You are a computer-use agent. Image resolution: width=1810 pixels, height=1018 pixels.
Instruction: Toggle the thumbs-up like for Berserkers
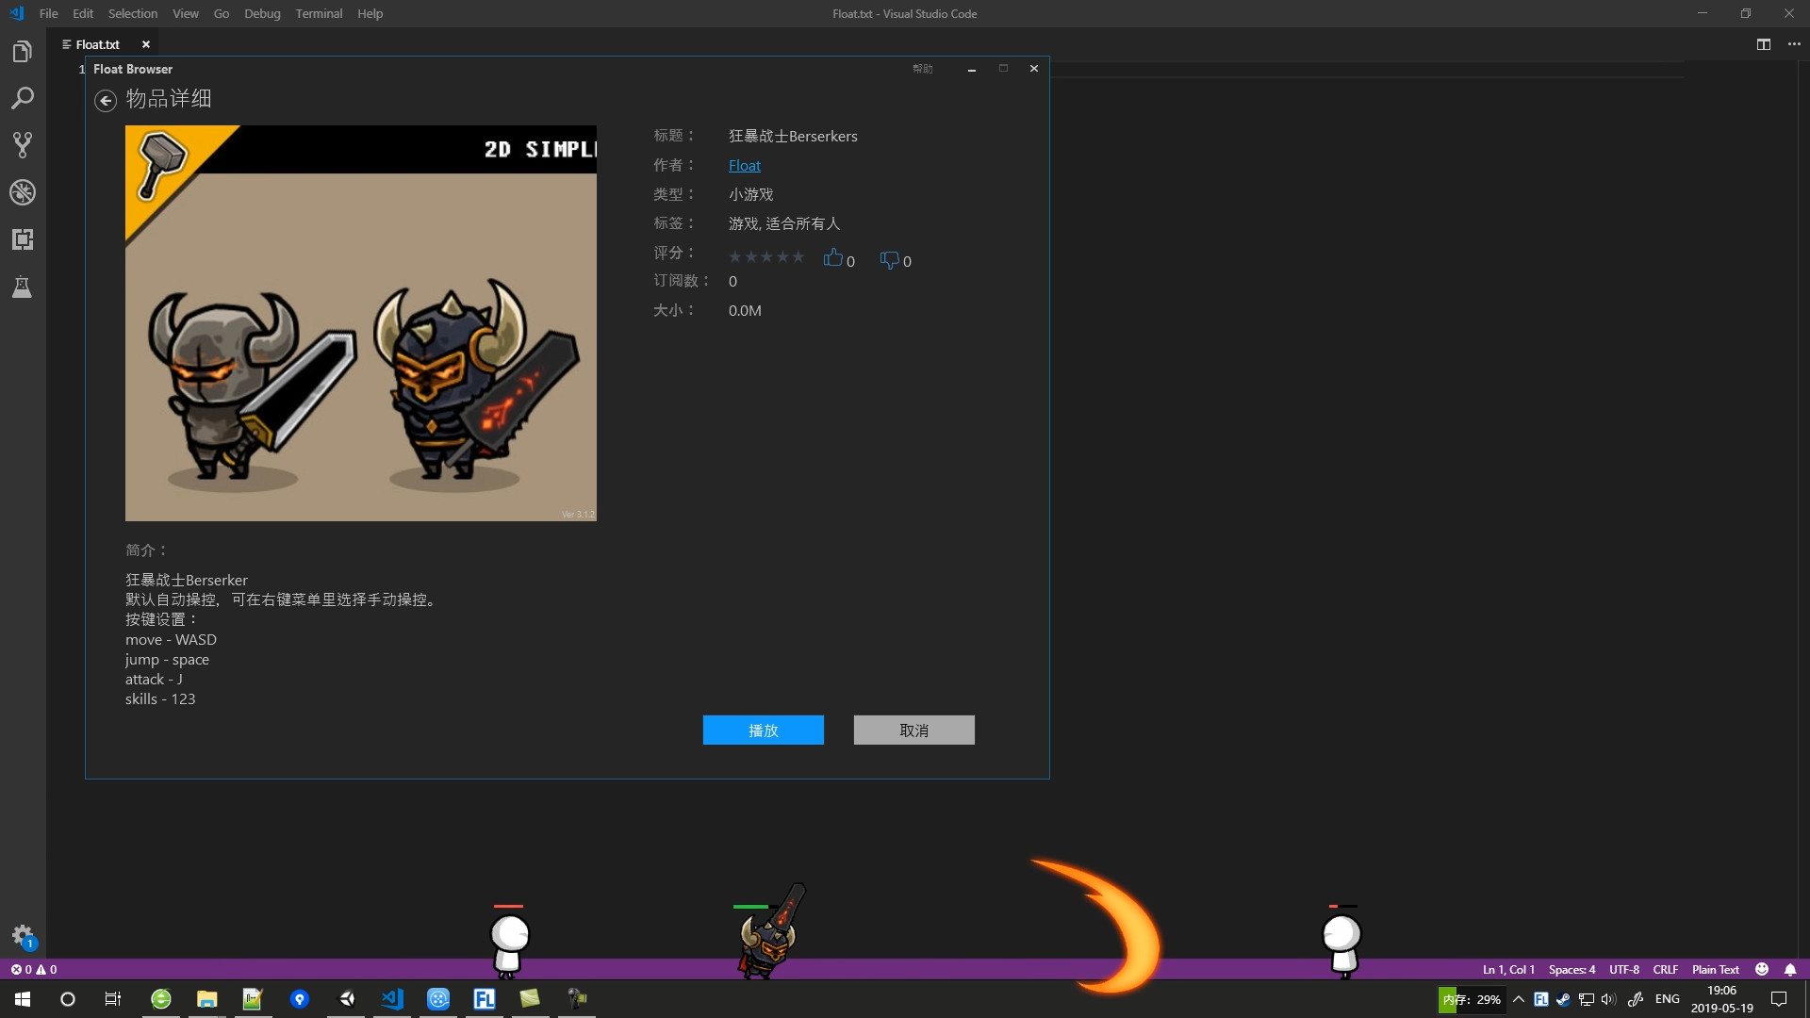[833, 257]
